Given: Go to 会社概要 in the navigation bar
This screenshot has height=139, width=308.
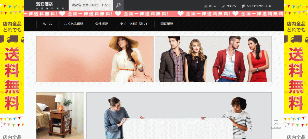Looking at the screenshot, I should coord(102,24).
